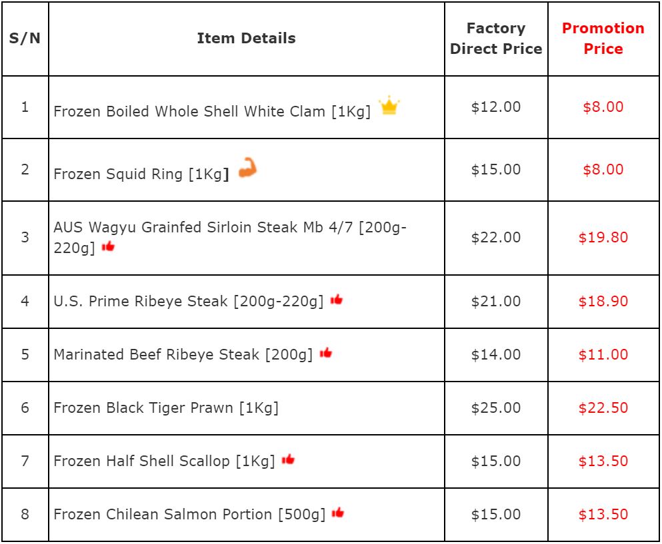
Task: Click Frozen Squid Ring item name
Action: point(141,174)
